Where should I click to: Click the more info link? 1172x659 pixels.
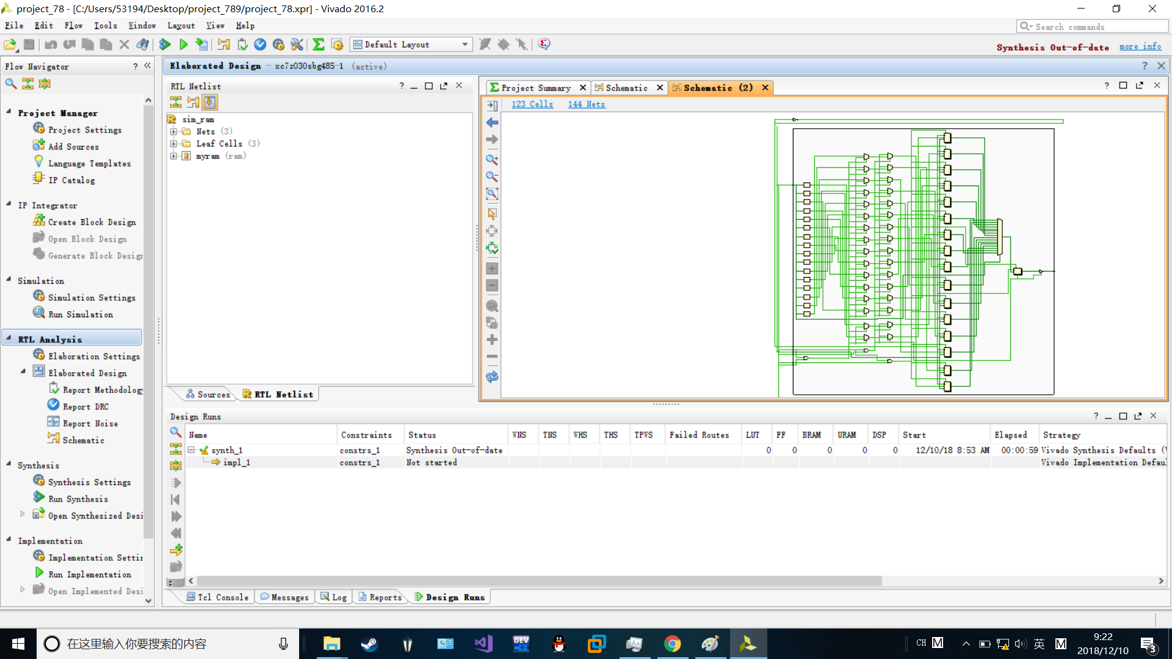point(1140,47)
